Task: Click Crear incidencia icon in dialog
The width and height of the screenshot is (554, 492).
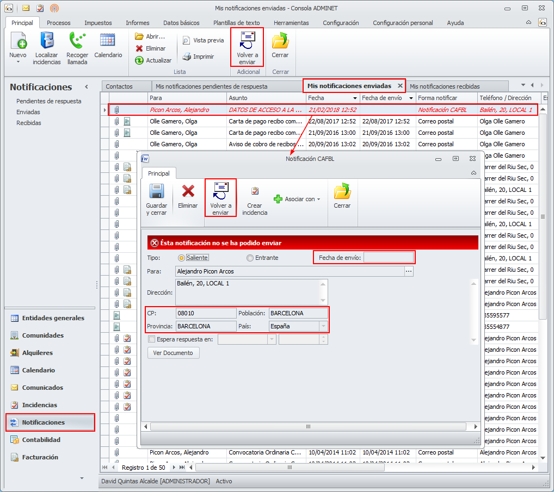Action: pos(255,198)
